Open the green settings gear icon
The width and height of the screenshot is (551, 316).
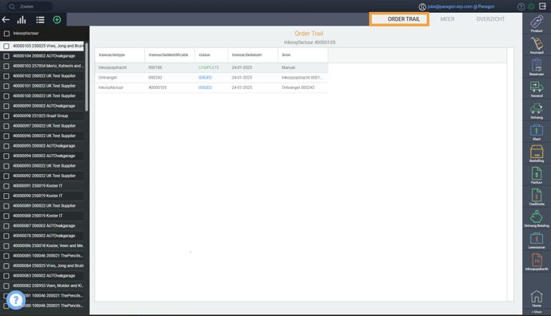coord(531,6)
